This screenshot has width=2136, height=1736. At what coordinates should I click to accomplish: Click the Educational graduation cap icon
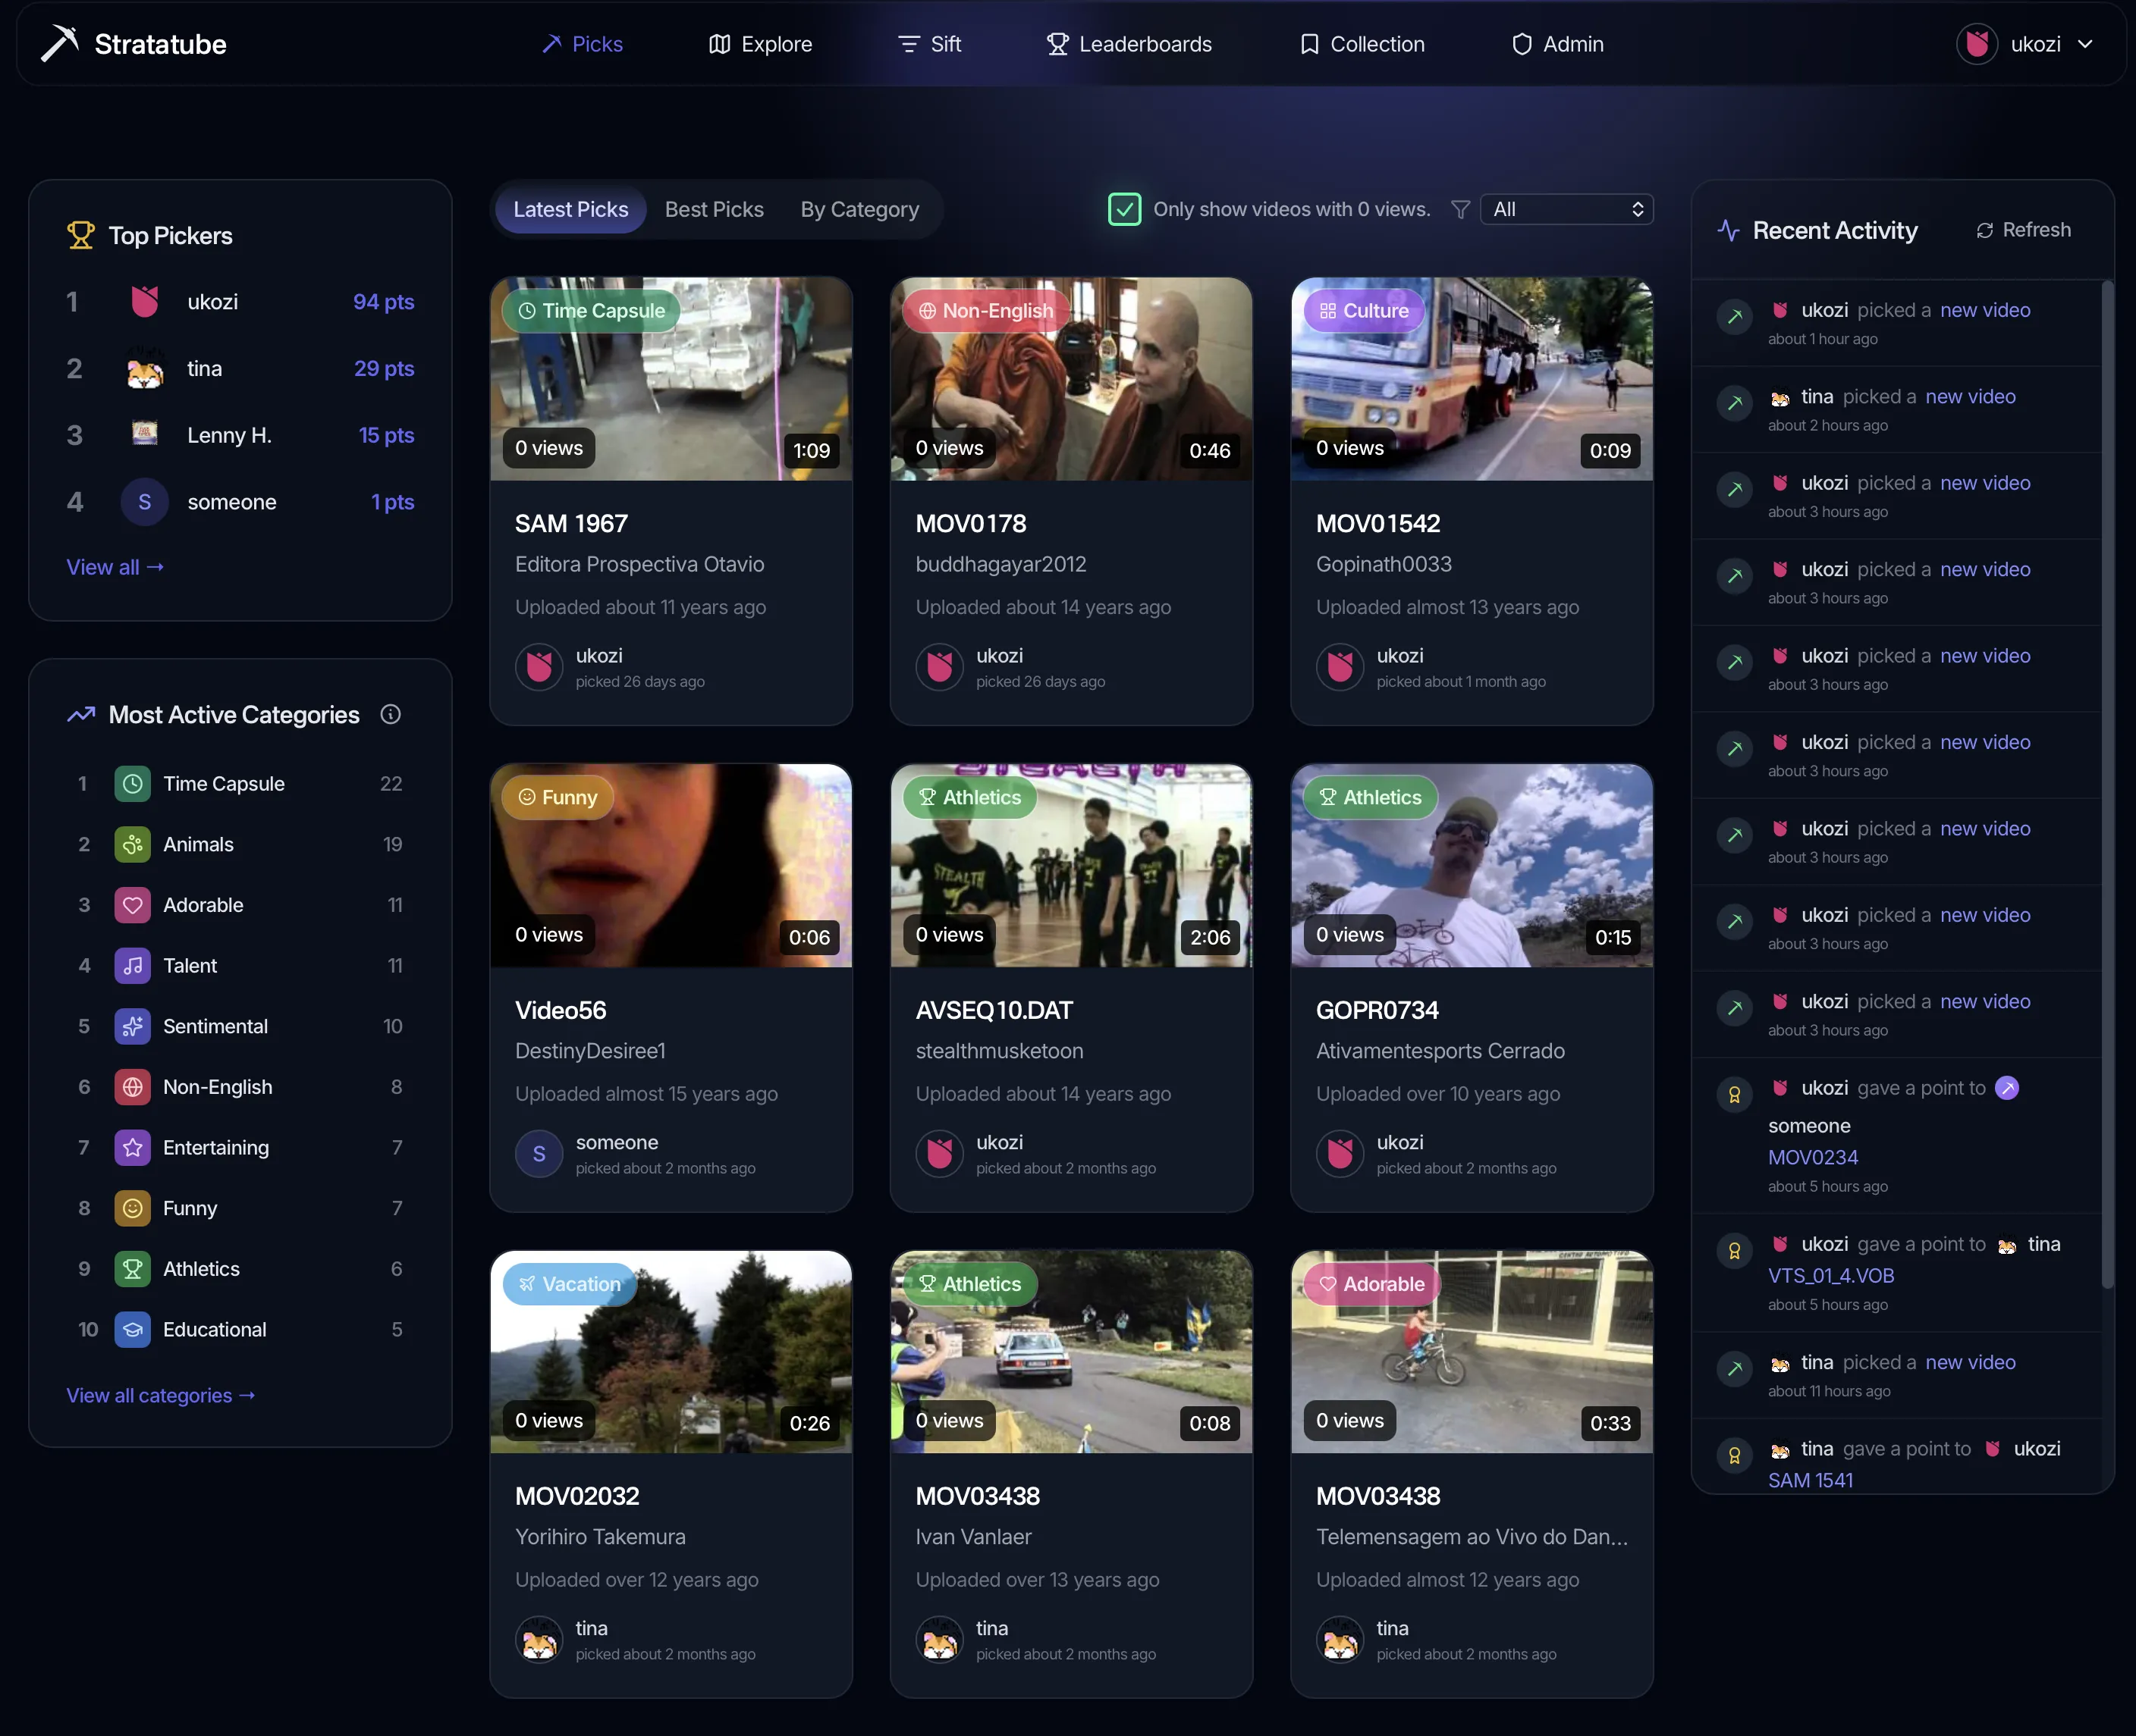(x=132, y=1330)
